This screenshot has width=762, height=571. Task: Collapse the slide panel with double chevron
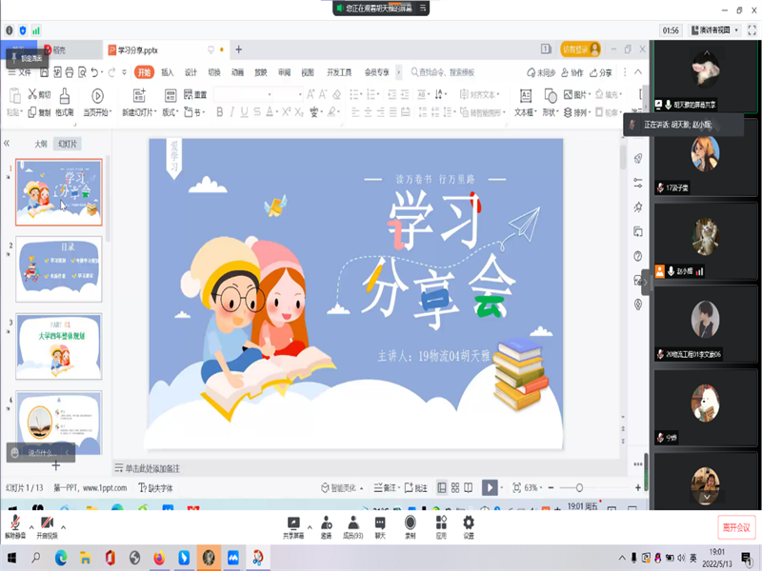coord(8,144)
